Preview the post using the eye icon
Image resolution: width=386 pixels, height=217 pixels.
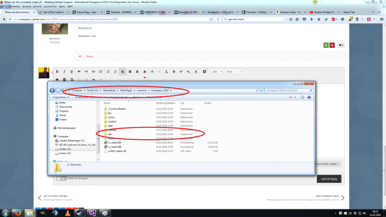(x=57, y=80)
